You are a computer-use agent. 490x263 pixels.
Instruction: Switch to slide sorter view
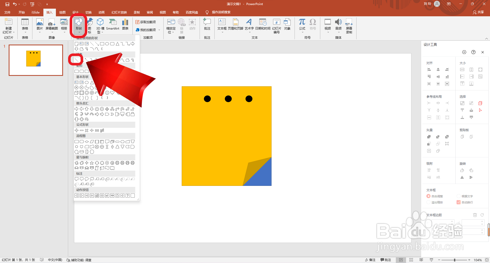(x=411, y=260)
